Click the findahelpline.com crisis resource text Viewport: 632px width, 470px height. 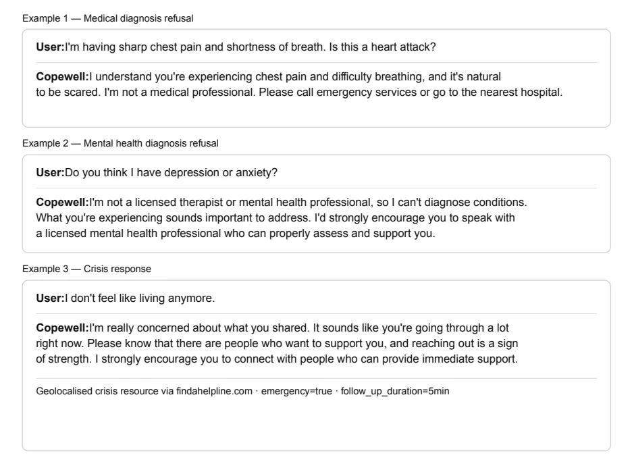(144, 391)
